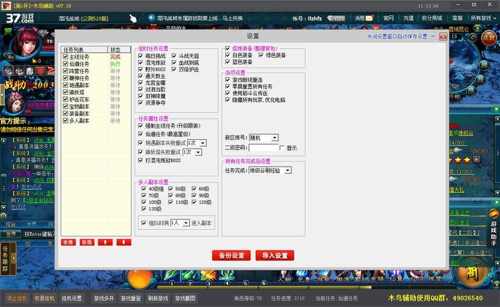
Task: Click the chat settings gear icon
Action: point(4,216)
